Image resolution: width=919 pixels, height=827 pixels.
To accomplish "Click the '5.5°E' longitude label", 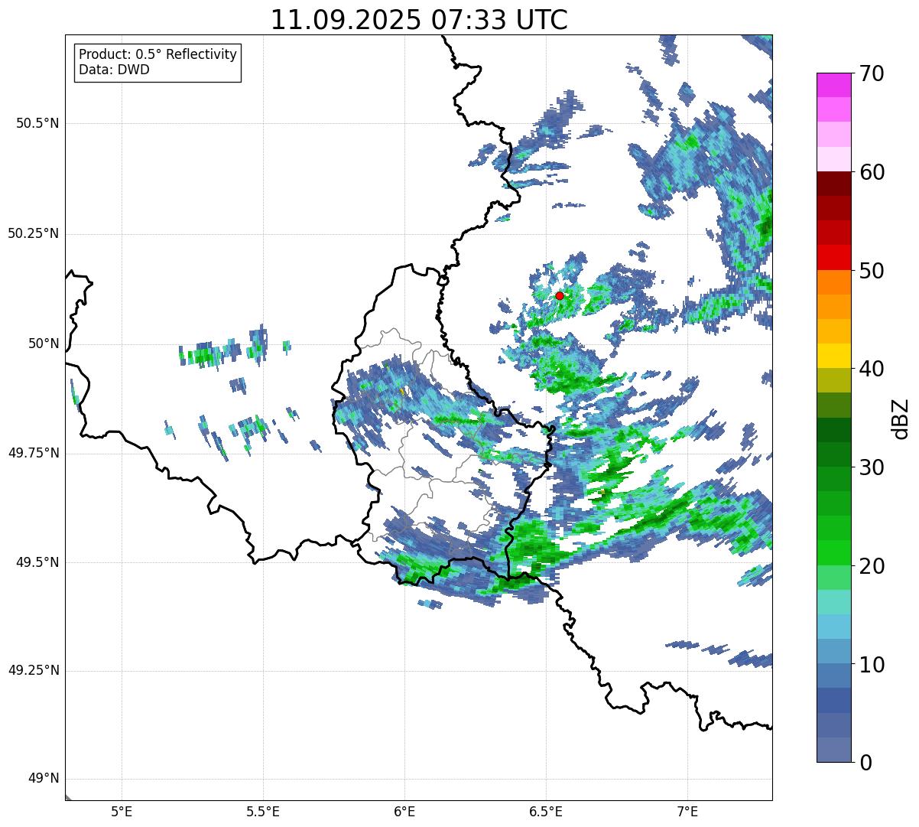I will pos(263,812).
